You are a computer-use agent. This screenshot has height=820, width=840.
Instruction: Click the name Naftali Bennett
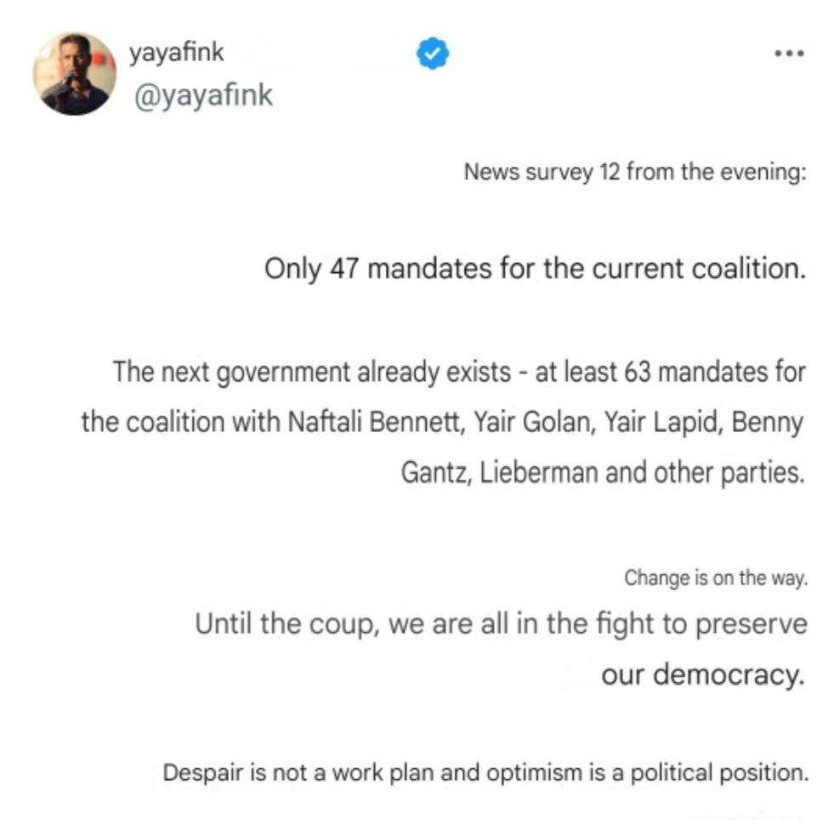[x=376, y=422]
